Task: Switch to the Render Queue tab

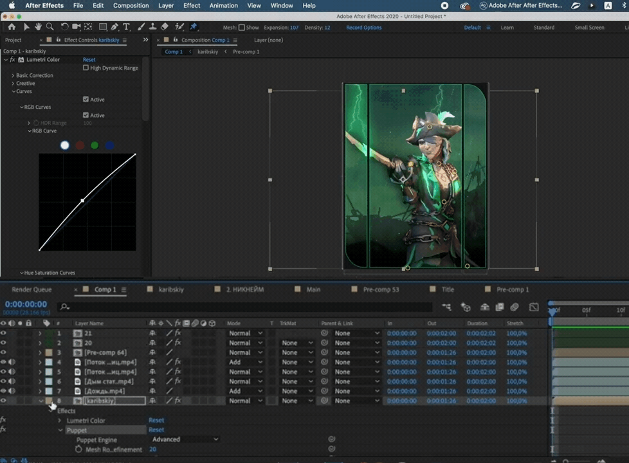Action: point(32,289)
